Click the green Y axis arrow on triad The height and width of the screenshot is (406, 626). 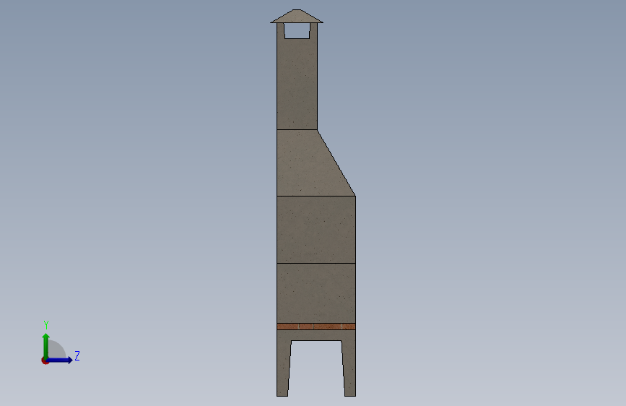click(x=46, y=346)
